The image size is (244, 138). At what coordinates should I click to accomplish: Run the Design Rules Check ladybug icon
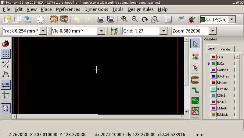192,19
